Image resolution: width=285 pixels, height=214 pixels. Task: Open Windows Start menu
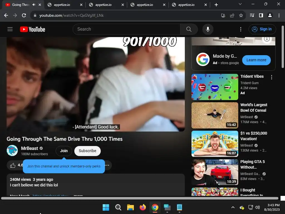coord(106,207)
